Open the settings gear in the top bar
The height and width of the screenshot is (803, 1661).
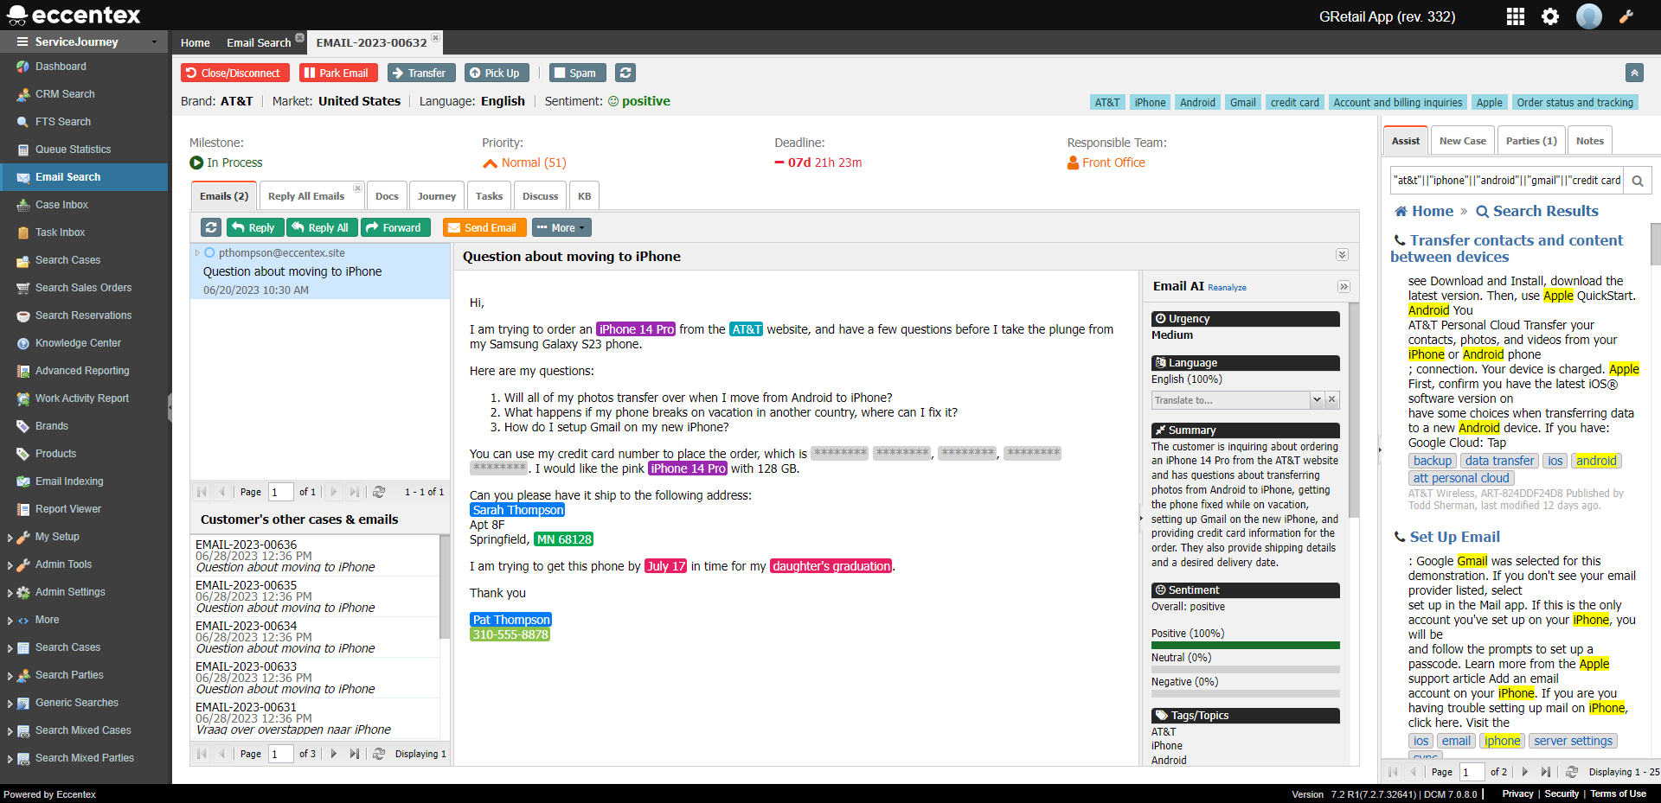tap(1550, 16)
